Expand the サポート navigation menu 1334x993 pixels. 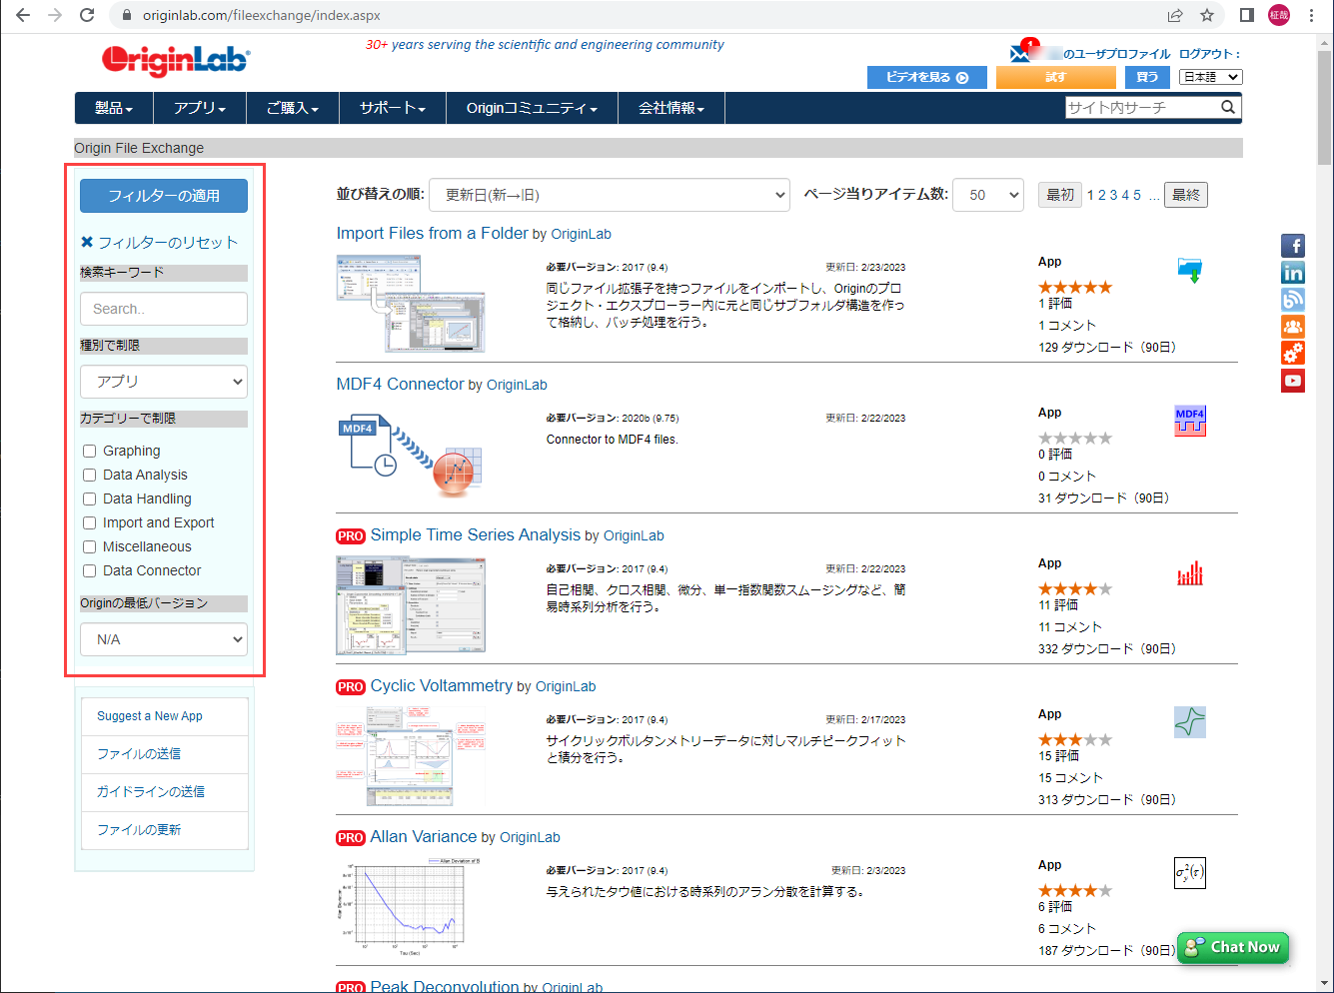click(x=393, y=108)
